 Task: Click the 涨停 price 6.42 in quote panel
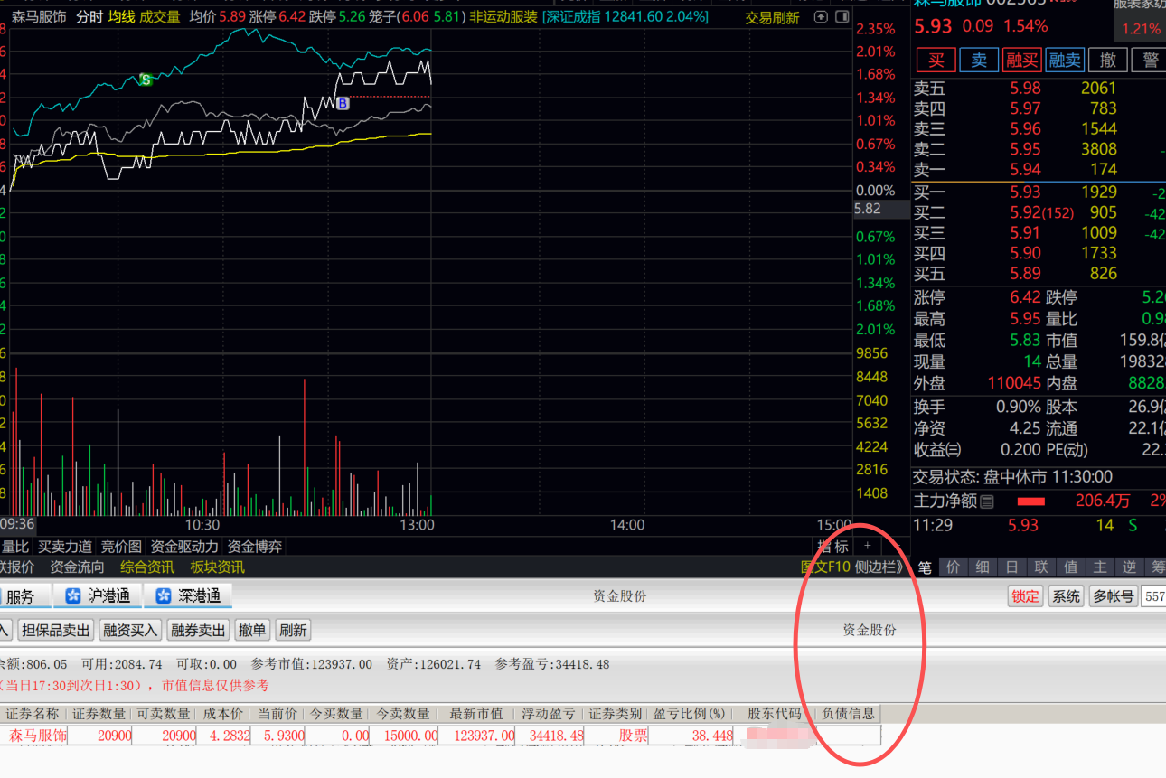coord(1025,297)
